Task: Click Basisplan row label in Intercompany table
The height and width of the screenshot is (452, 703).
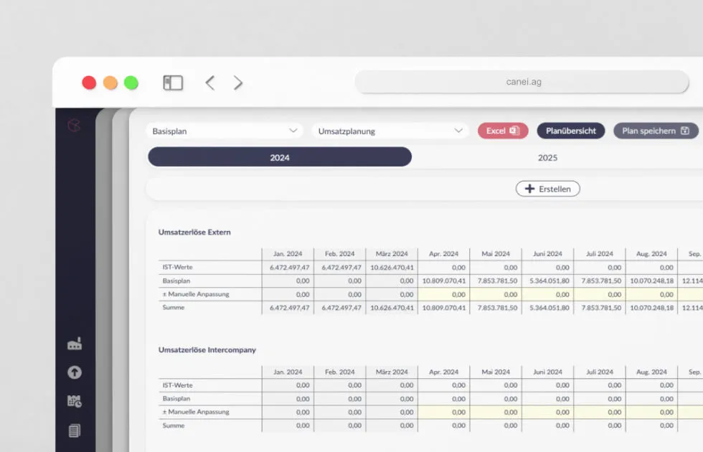Action: [176, 398]
